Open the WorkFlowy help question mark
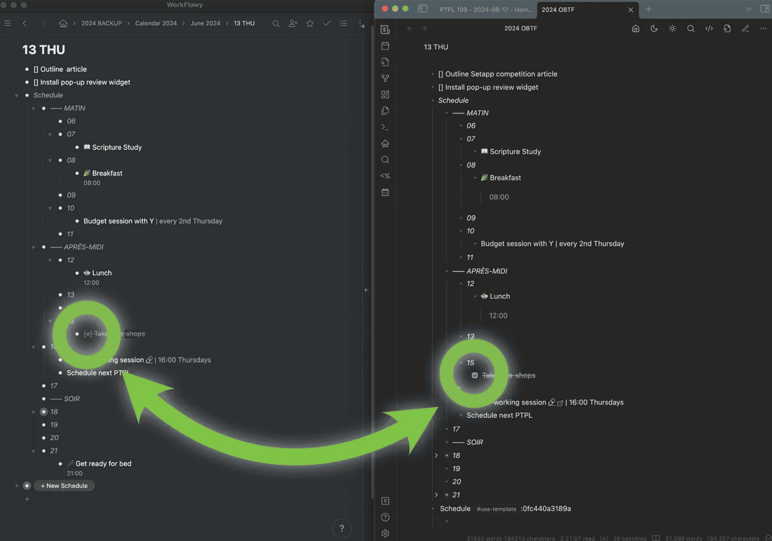This screenshot has width=772, height=541. [342, 528]
